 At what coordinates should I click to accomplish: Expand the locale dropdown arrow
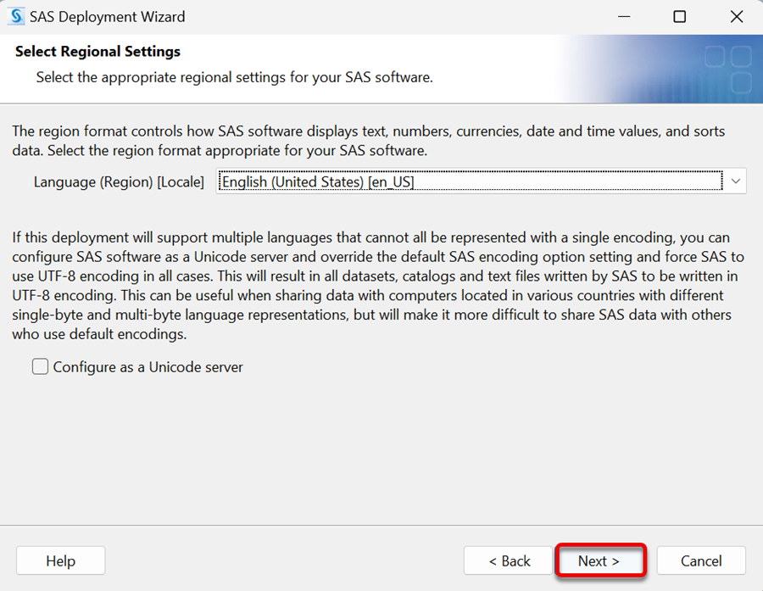click(735, 181)
